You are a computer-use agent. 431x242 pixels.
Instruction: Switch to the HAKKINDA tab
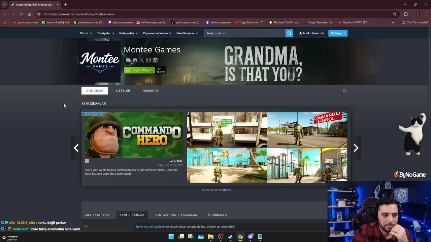click(x=151, y=90)
